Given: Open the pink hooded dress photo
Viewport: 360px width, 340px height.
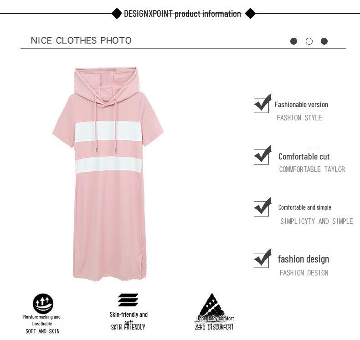Looking at the screenshot, I should (x=108, y=174).
